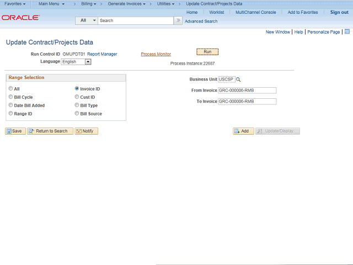Click the Business Unit lookup magnifier icon
Screen dimensions: 353x265
(238, 79)
